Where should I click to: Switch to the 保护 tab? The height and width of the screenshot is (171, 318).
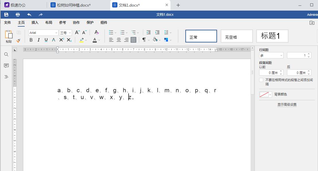(x=90, y=23)
